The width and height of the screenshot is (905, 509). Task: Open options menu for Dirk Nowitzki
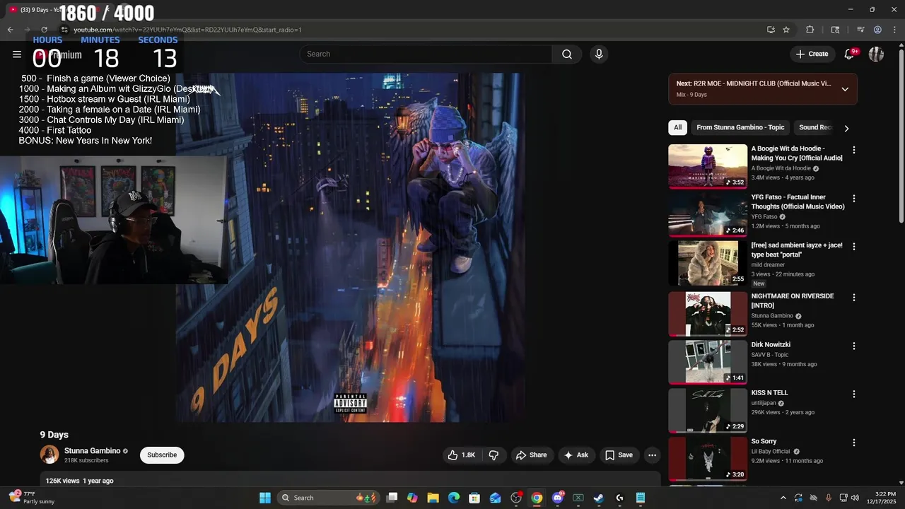[x=853, y=346]
